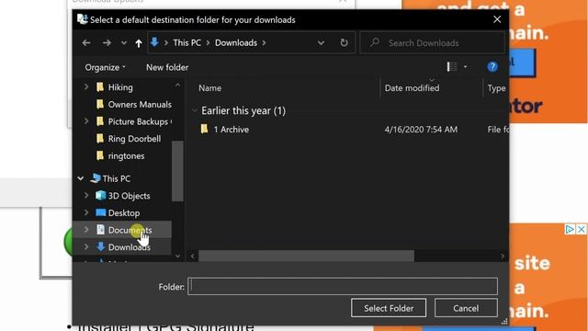Click the navigation pane vertical scrollbar thumb
The width and height of the screenshot is (588, 331).
177,171
